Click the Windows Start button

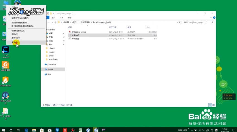[x=3, y=130]
